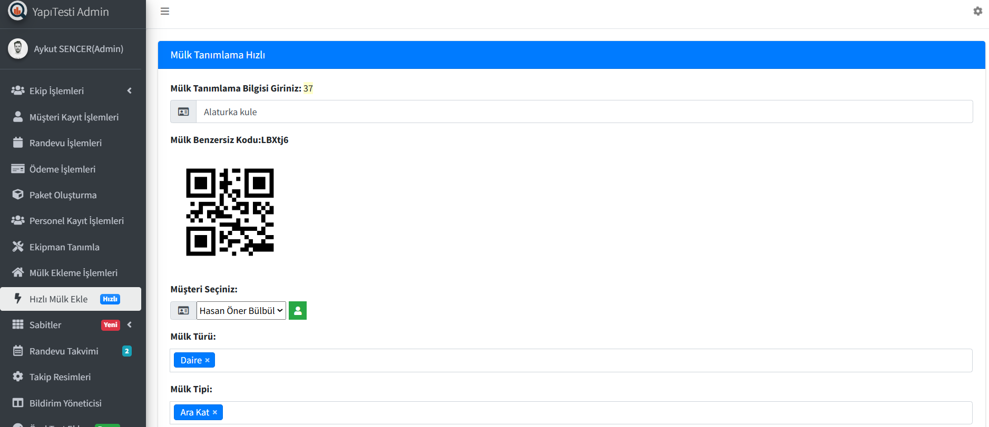Click the Mülk Tanımlama Hızlı header bar
Image resolution: width=989 pixels, height=427 pixels.
click(x=572, y=55)
